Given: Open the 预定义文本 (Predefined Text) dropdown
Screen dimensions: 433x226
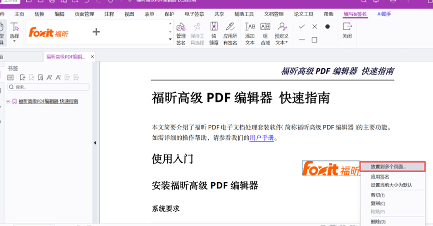Looking at the screenshot, I should [282, 33].
